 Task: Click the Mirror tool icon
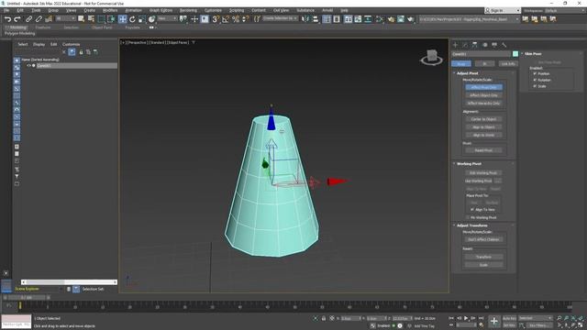click(x=305, y=19)
